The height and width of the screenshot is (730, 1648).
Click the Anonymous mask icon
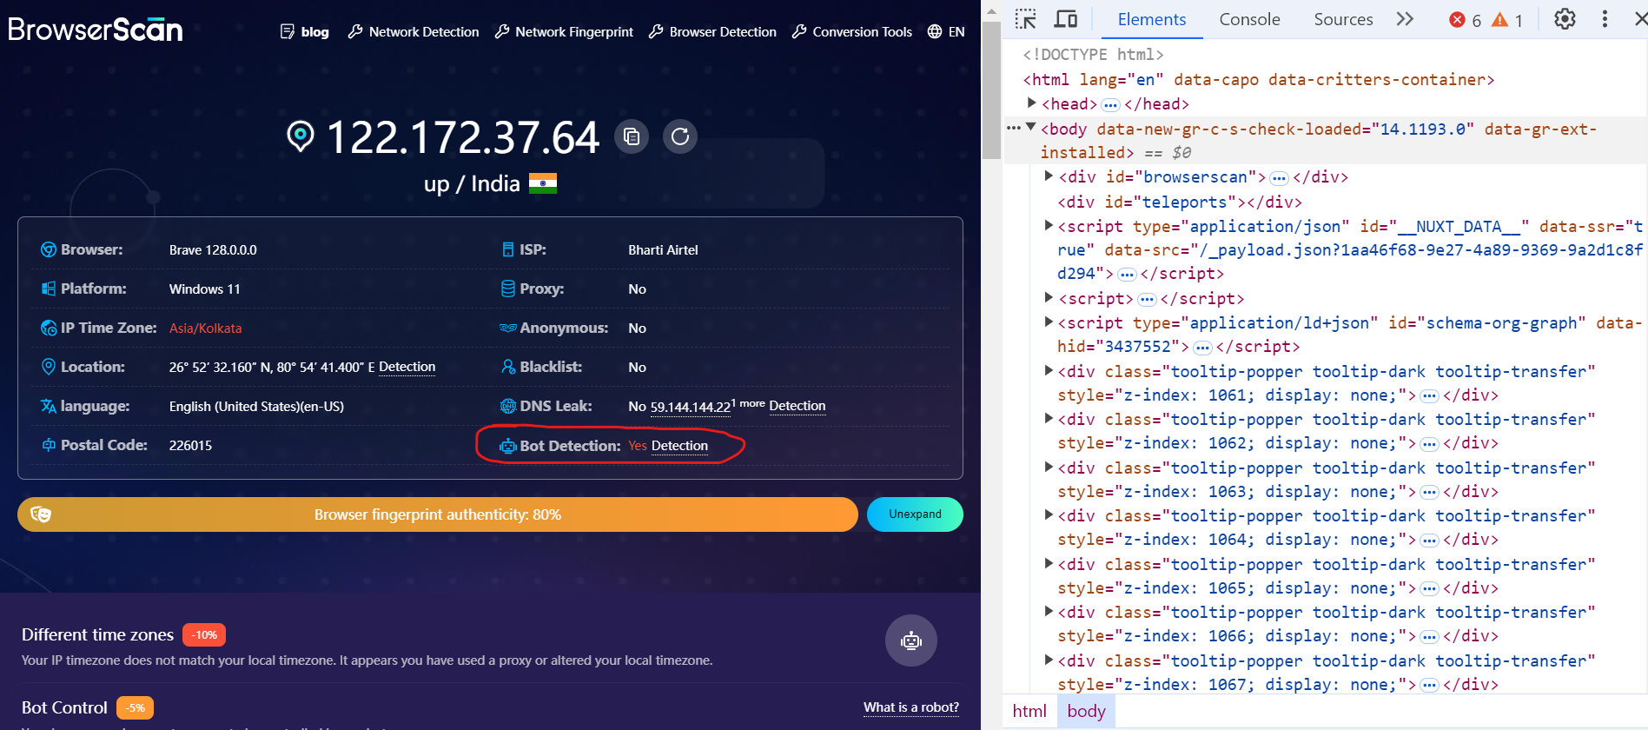(x=508, y=328)
